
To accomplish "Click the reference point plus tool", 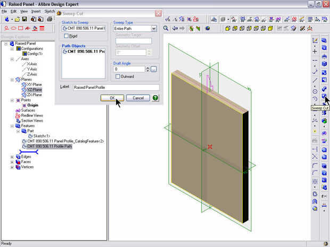I will point(315,52).
